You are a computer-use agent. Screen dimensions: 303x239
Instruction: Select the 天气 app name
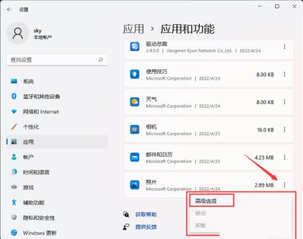151,99
